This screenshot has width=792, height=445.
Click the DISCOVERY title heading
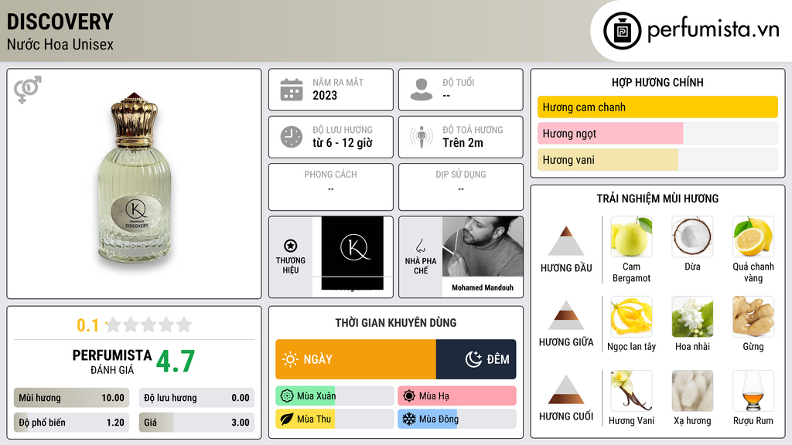tap(60, 22)
